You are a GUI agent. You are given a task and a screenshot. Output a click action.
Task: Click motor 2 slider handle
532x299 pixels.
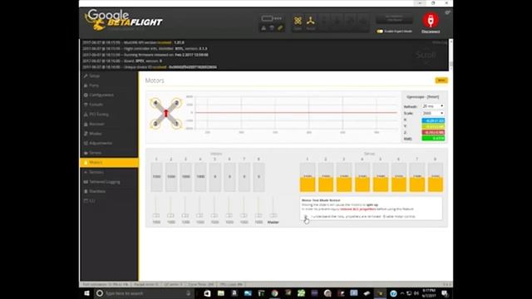click(x=170, y=215)
